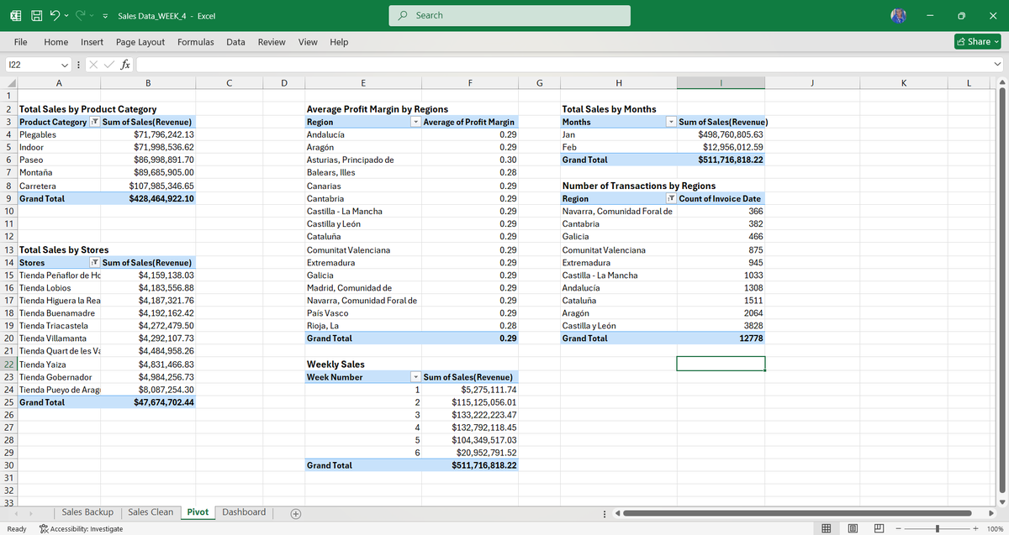1009x535 pixels.
Task: Click Zoom In on the zoom slider
Action: [x=976, y=527]
